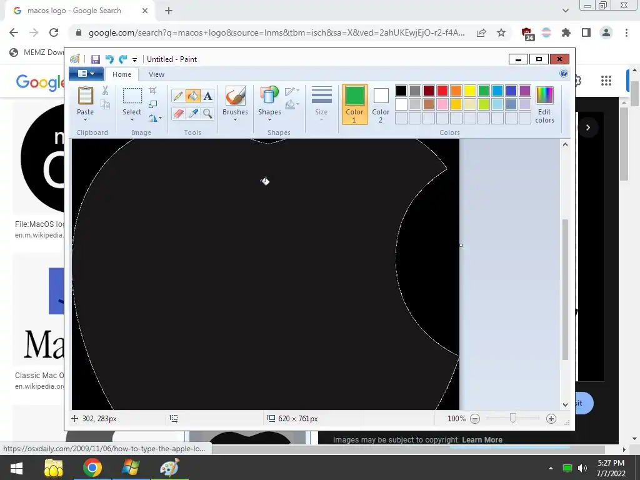Open the Windows Start button
This screenshot has width=640, height=480.
(16, 467)
